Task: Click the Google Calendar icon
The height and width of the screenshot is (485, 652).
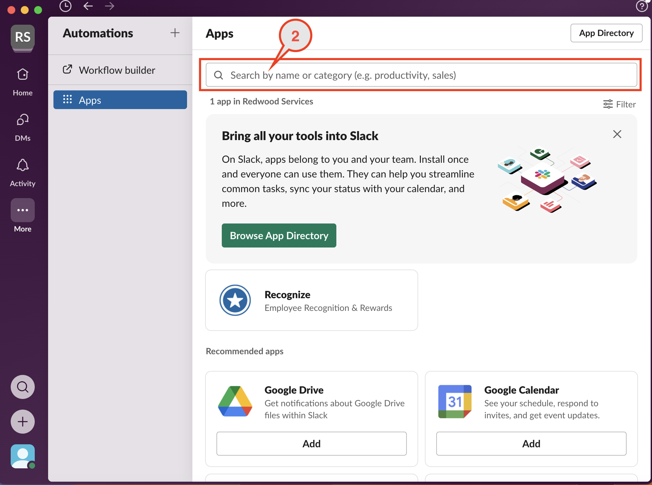Action: pos(455,401)
